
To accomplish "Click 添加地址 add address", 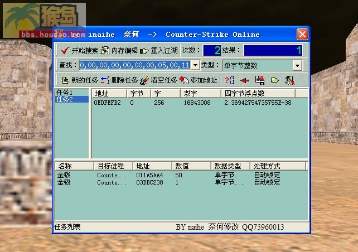I will (x=198, y=80).
